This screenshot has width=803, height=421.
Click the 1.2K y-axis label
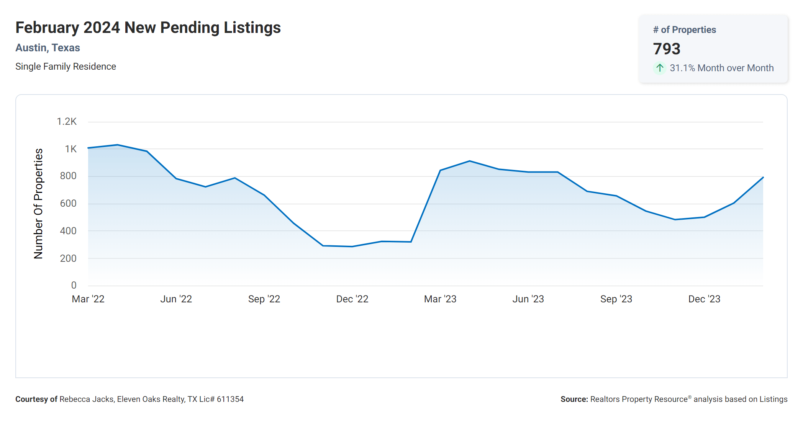pos(67,122)
